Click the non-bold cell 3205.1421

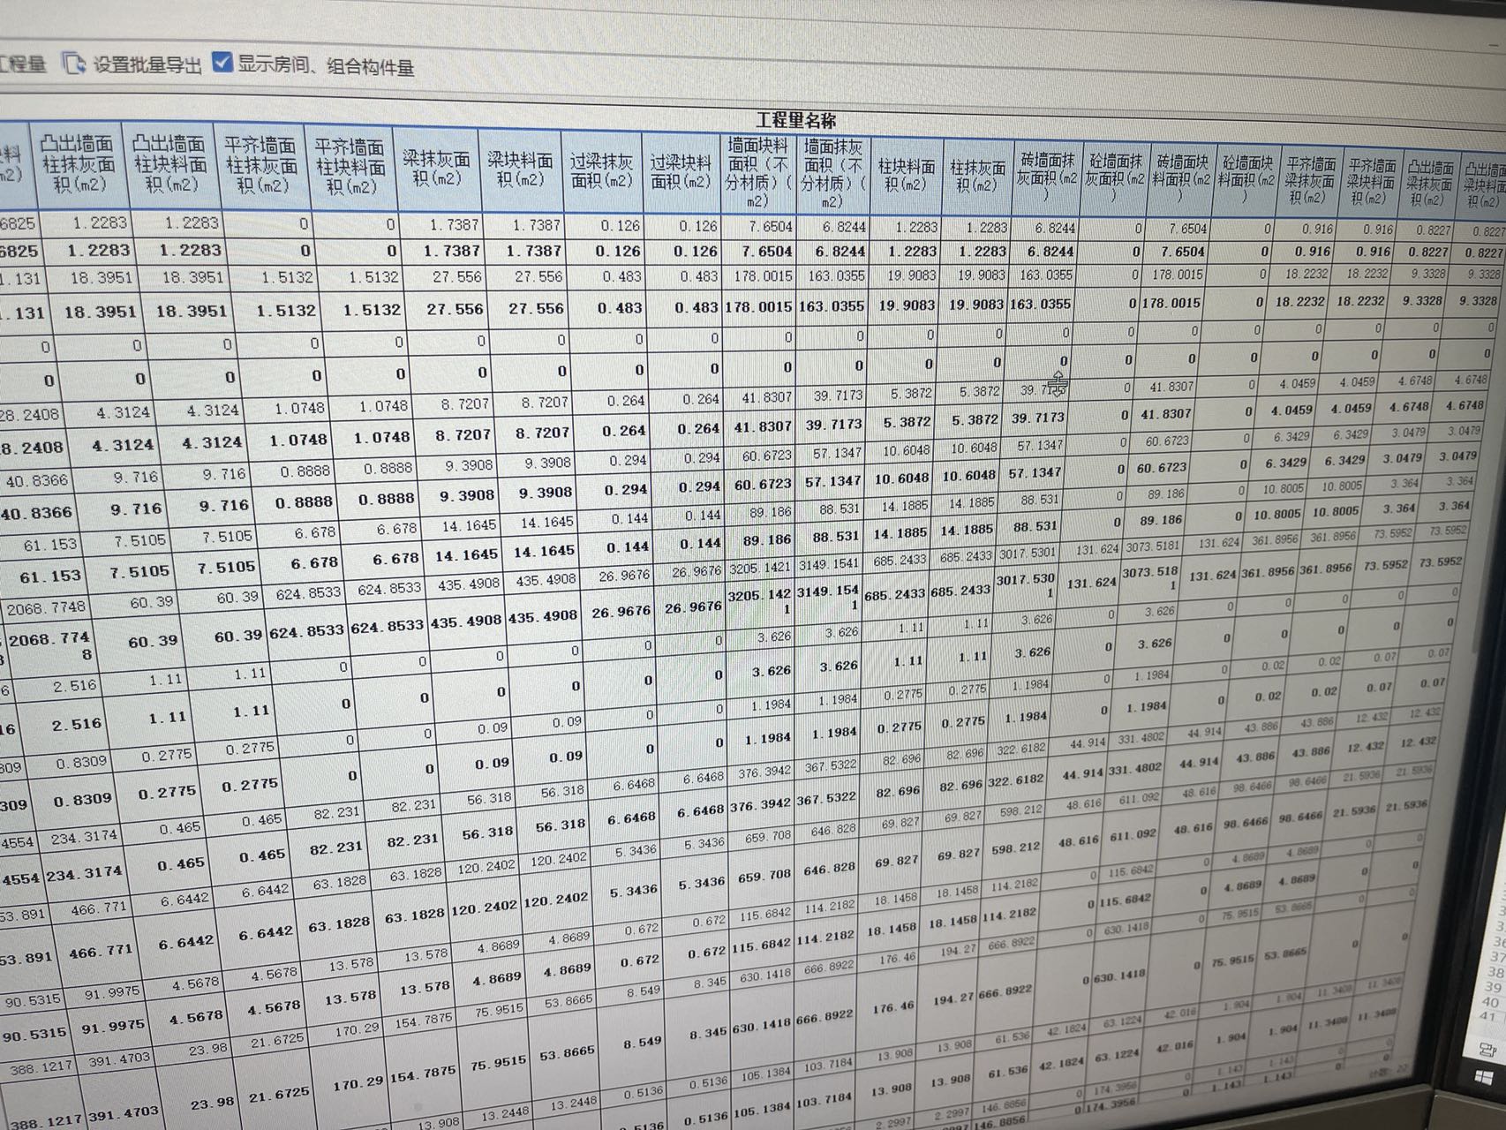pyautogui.click(x=758, y=567)
